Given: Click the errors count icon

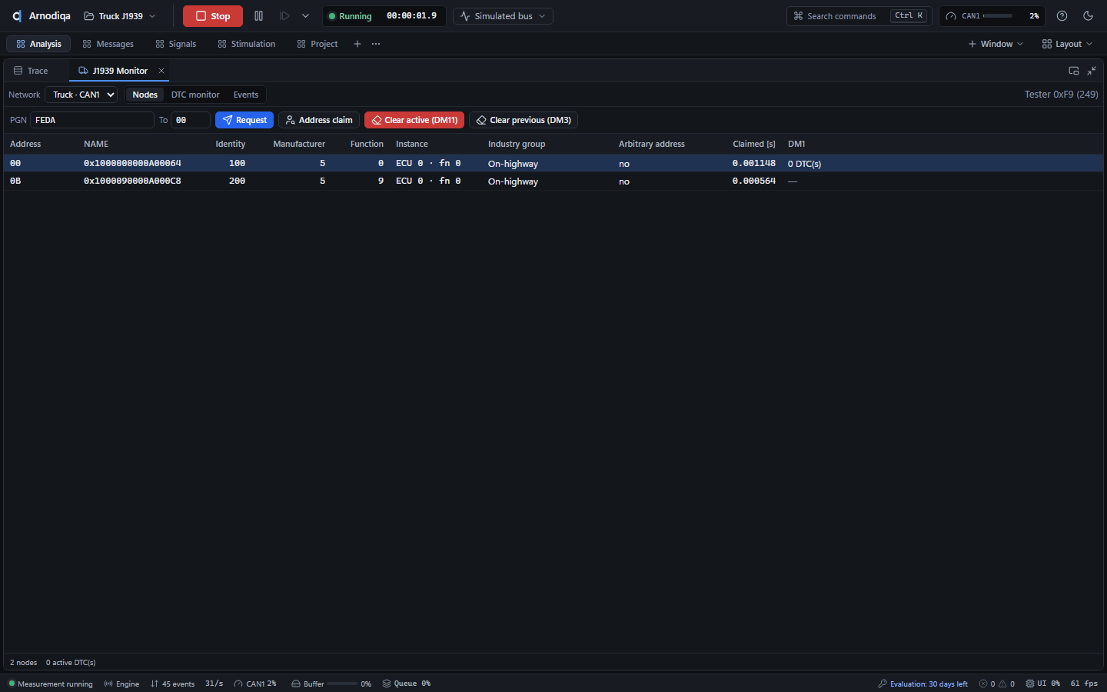Looking at the screenshot, I should 983,684.
